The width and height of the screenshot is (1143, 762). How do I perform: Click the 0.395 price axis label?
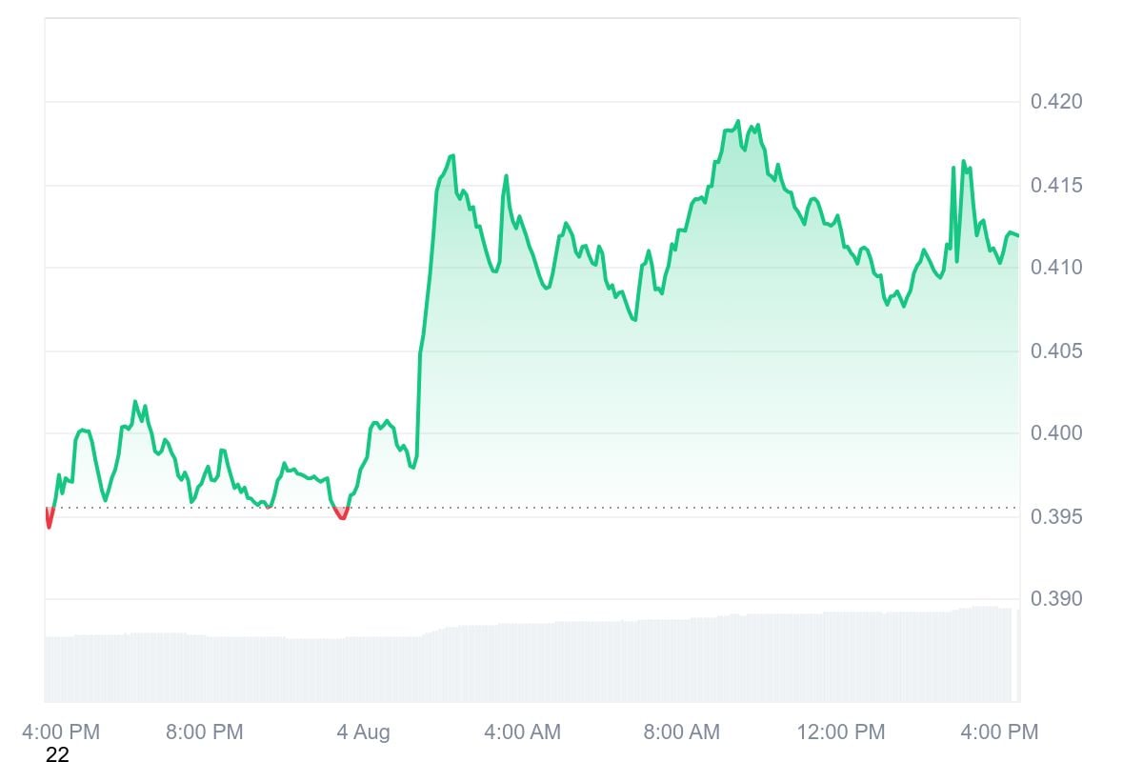click(x=1057, y=517)
